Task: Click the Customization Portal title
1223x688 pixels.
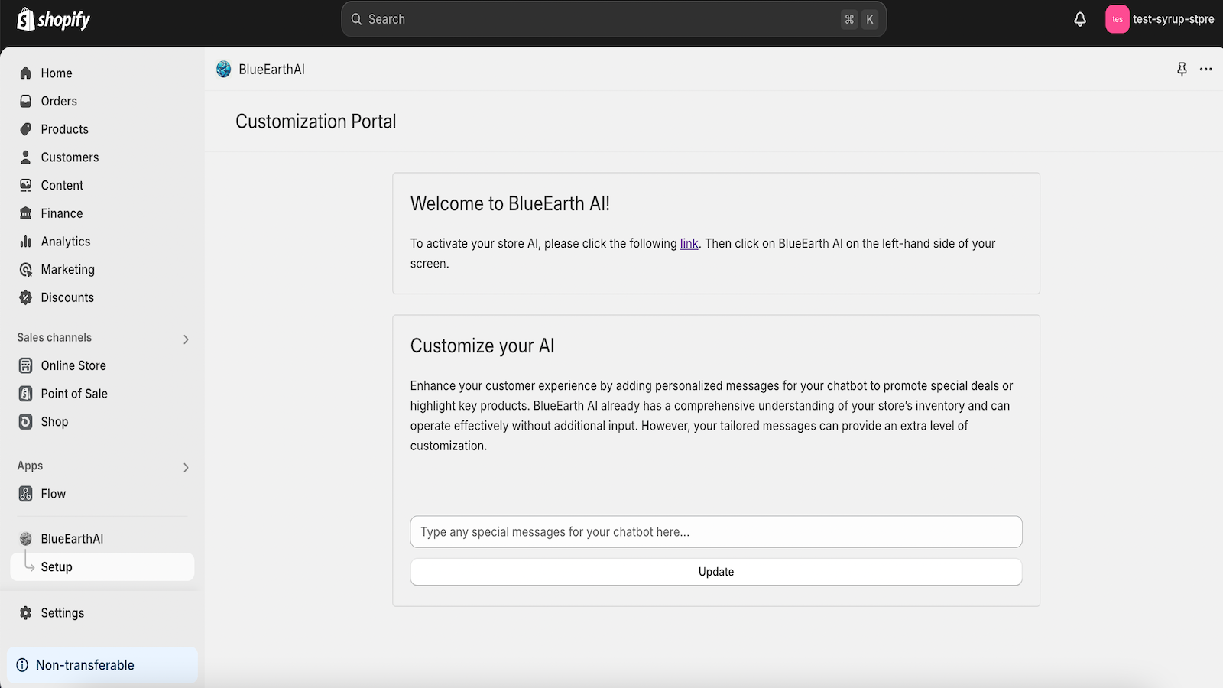Action: 316,122
